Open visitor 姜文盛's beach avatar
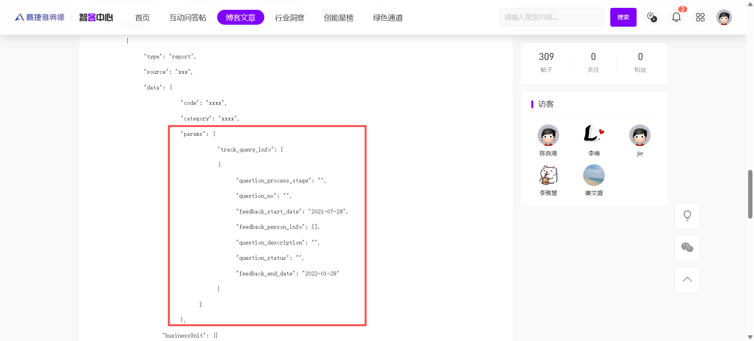Image resolution: width=754 pixels, height=341 pixels. [x=594, y=175]
